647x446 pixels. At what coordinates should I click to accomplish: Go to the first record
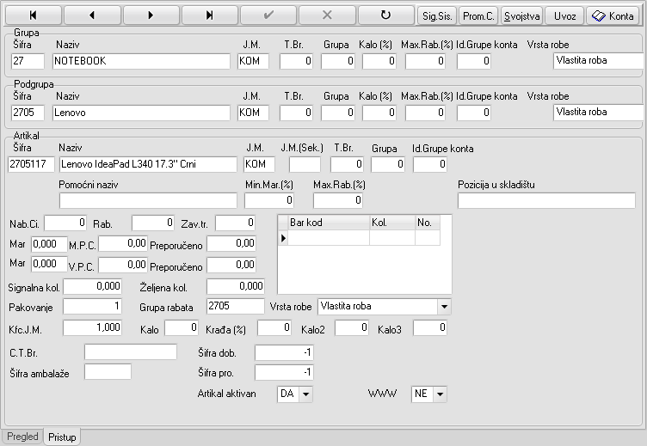pyautogui.click(x=34, y=15)
